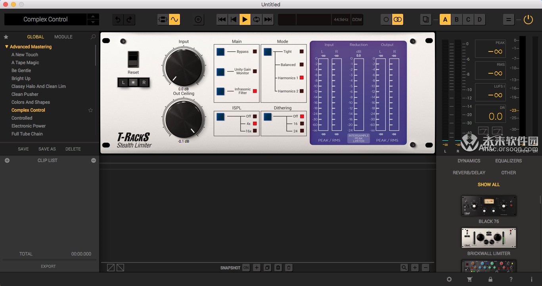Viewport: 542px width, 286px height.
Task: Click the SAVE AS button
Action: tap(48, 149)
